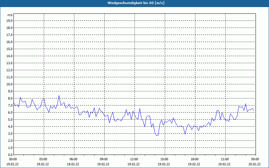Select the '1,0' y-axis label
The height and width of the screenshot is (168, 269).
10,148
